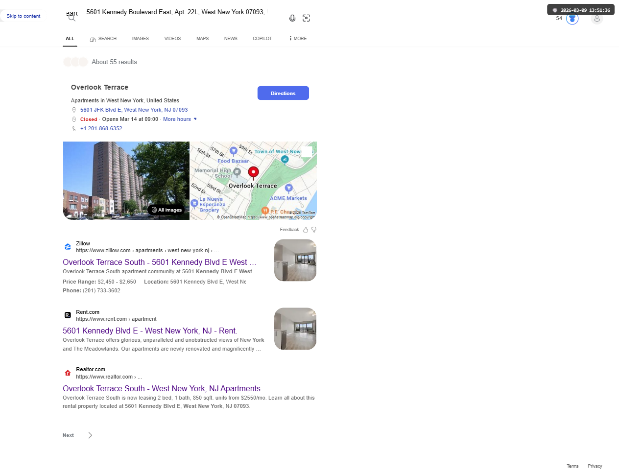Click the Realtor.com favicon
The image size is (619, 475).
[x=68, y=373]
